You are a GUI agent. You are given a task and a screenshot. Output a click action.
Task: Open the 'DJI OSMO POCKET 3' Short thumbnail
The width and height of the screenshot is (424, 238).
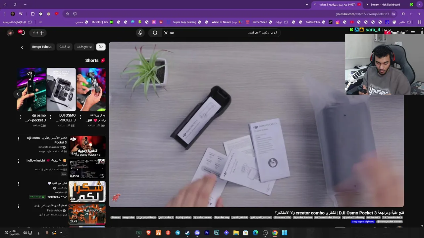pos(61,90)
